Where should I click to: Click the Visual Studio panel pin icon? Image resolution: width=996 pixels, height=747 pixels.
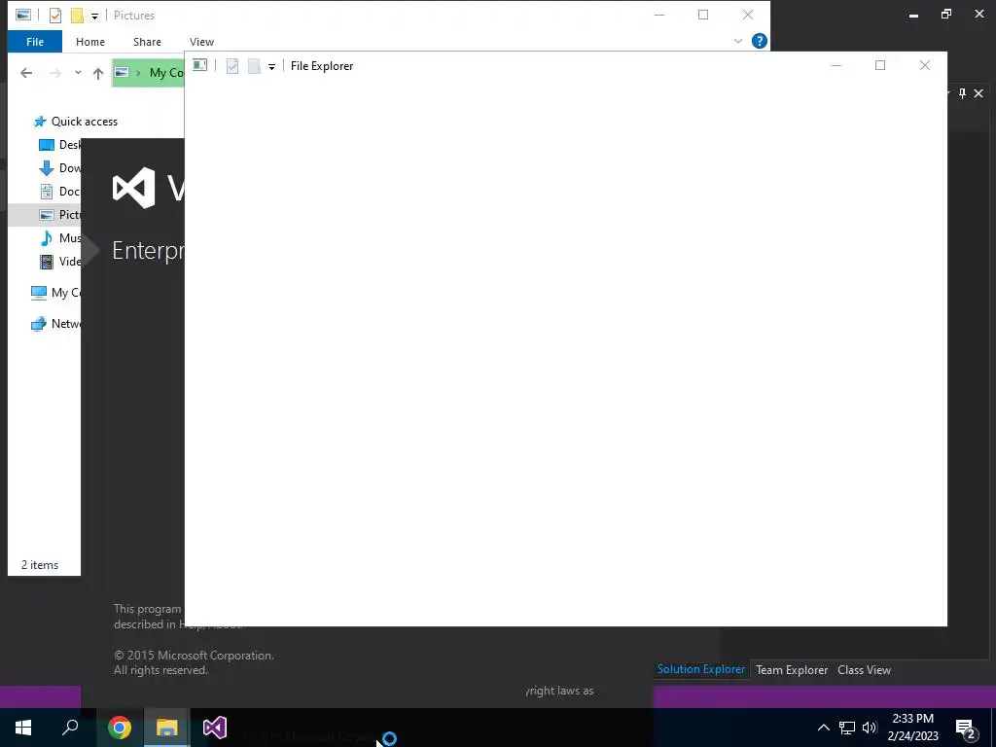pos(962,93)
